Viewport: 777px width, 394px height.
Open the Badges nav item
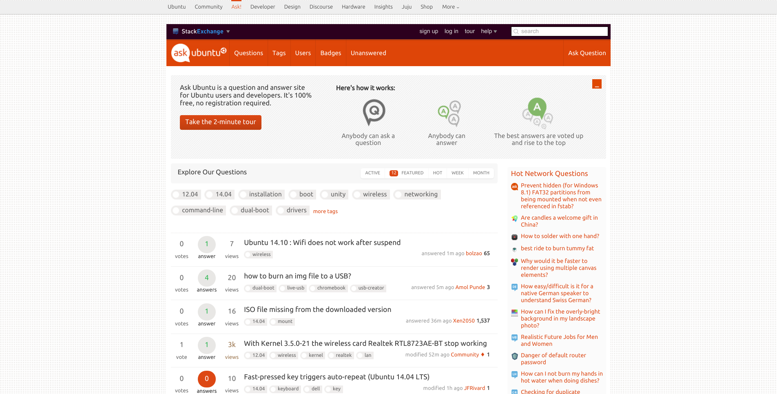coord(331,53)
